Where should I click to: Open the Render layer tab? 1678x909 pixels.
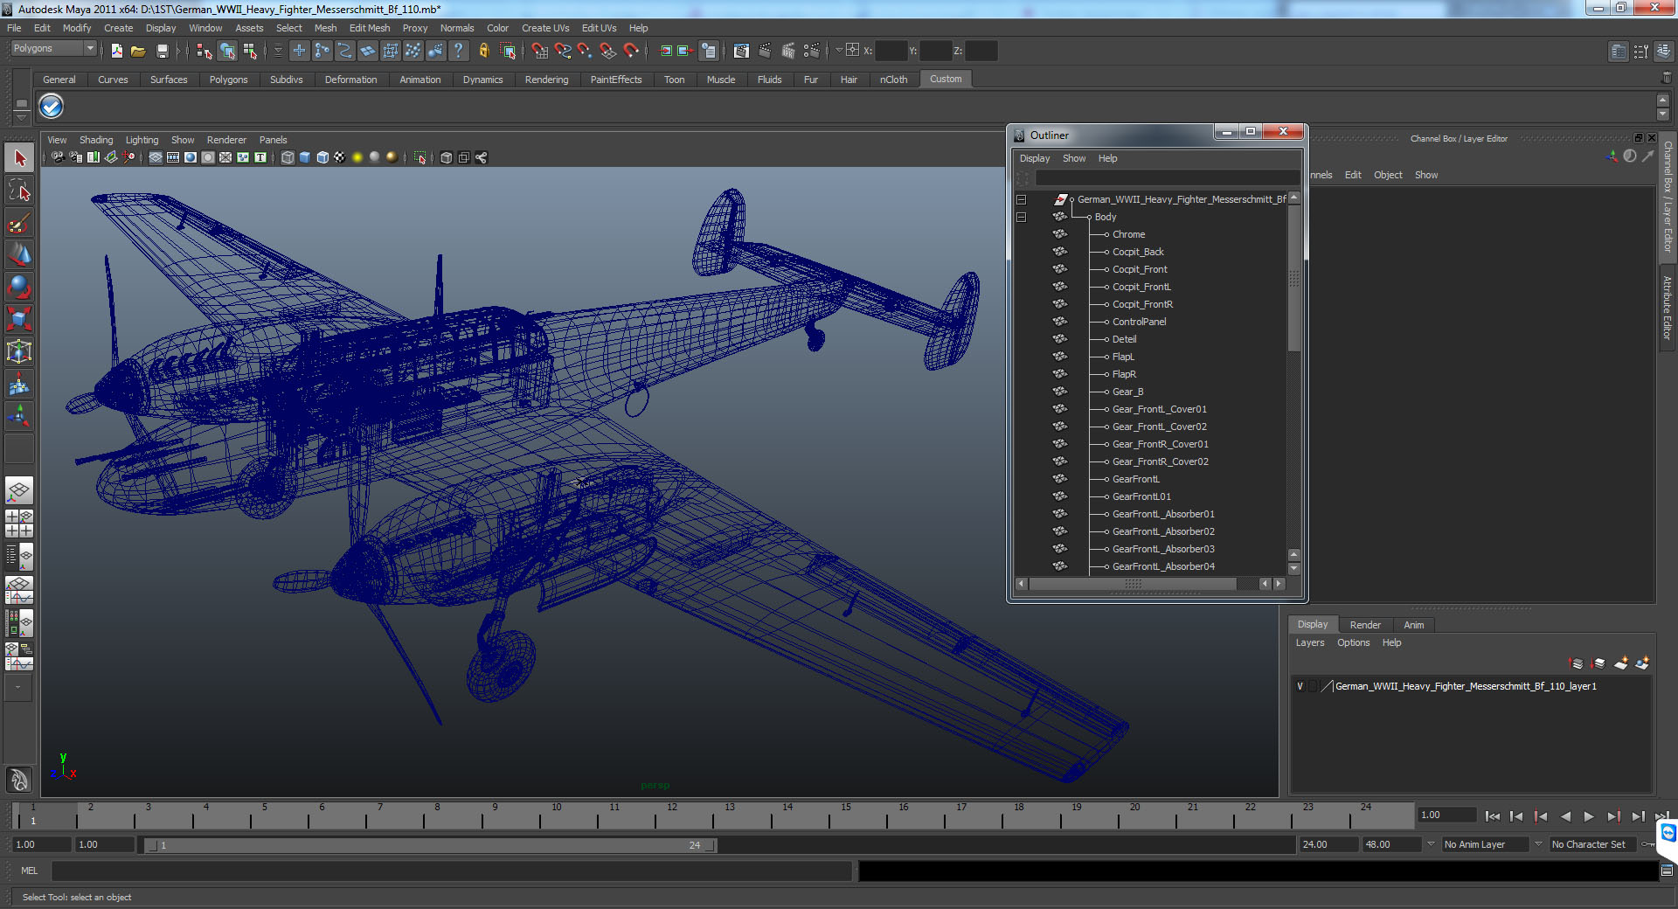pyautogui.click(x=1365, y=625)
